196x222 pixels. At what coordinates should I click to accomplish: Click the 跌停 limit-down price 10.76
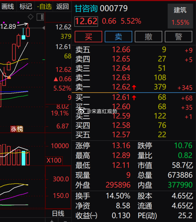click(183, 146)
